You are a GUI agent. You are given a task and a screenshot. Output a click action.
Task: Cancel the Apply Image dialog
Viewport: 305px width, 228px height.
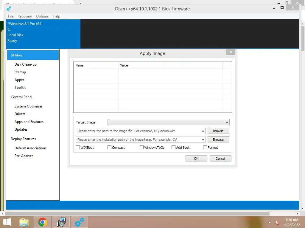pyautogui.click(x=220, y=159)
